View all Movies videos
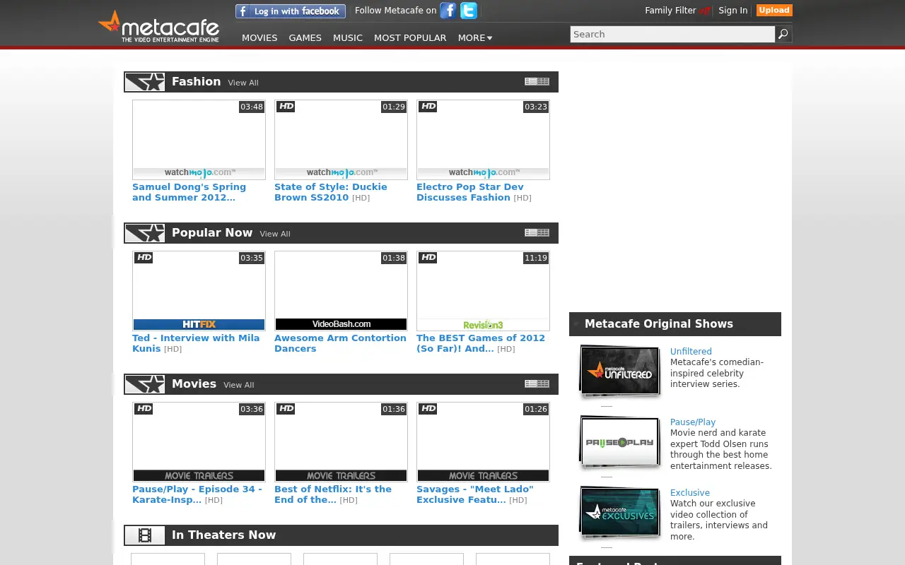The height and width of the screenshot is (565, 905). click(239, 385)
